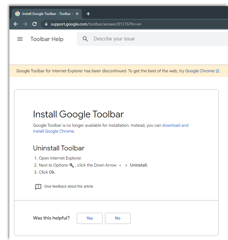This screenshot has height=240, width=228.
Task: Close the Install Google Toolbar tab
Action: 77,14
